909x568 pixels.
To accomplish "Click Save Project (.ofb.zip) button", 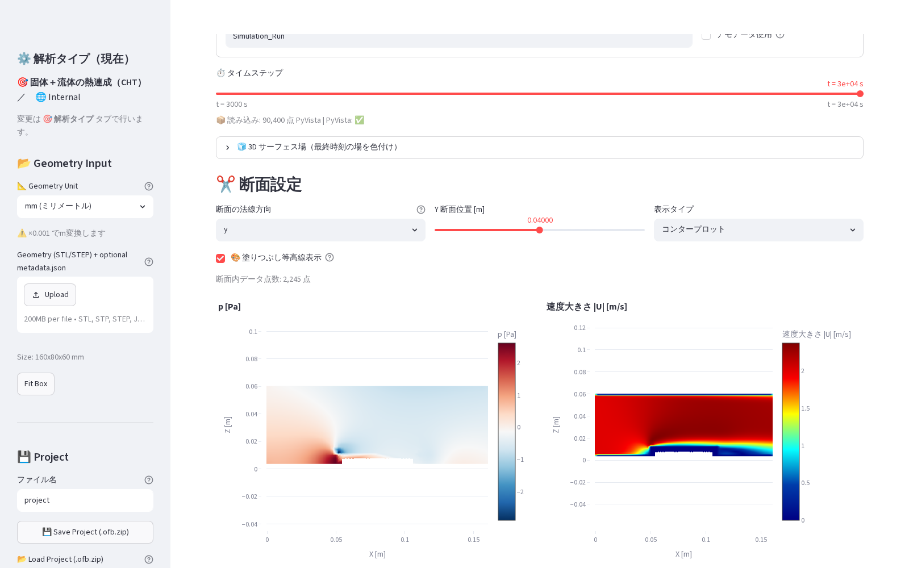I will click(x=85, y=532).
